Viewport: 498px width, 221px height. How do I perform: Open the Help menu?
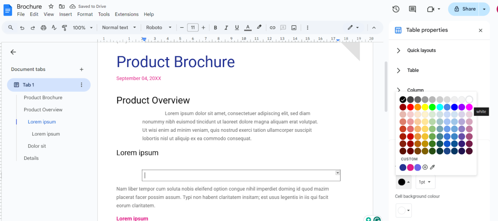149,14
